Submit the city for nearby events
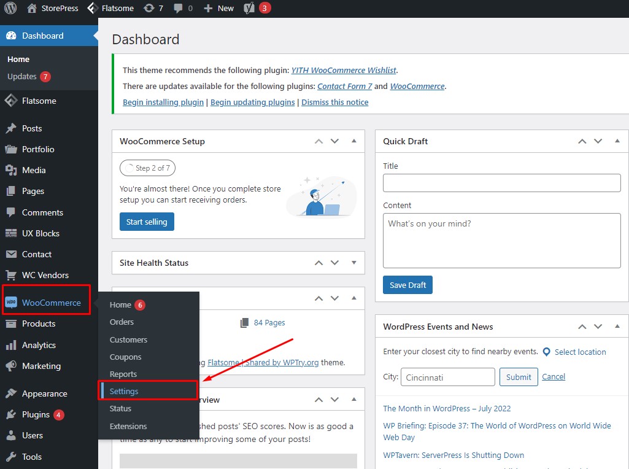The height and width of the screenshot is (469, 629). pyautogui.click(x=519, y=377)
